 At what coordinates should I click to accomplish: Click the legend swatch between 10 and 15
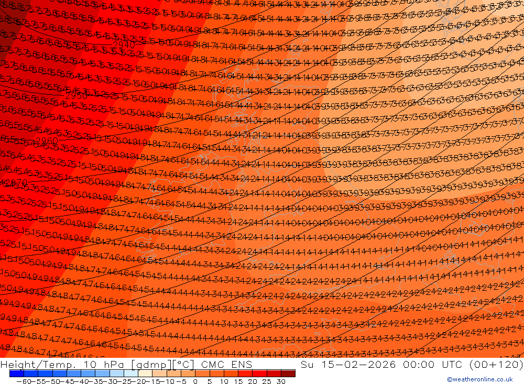click(231, 374)
